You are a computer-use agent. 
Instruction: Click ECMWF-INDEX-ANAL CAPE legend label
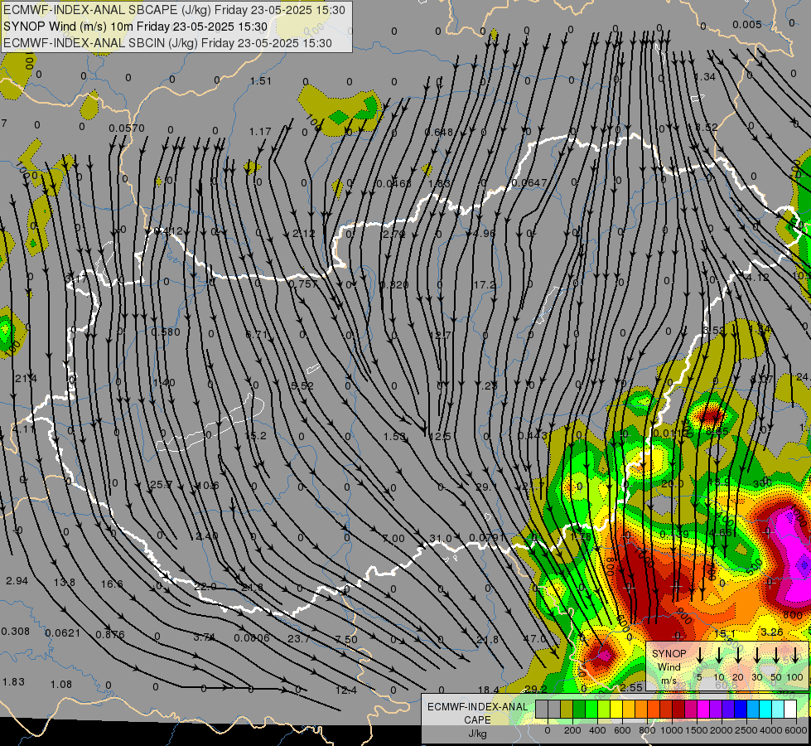477,713
